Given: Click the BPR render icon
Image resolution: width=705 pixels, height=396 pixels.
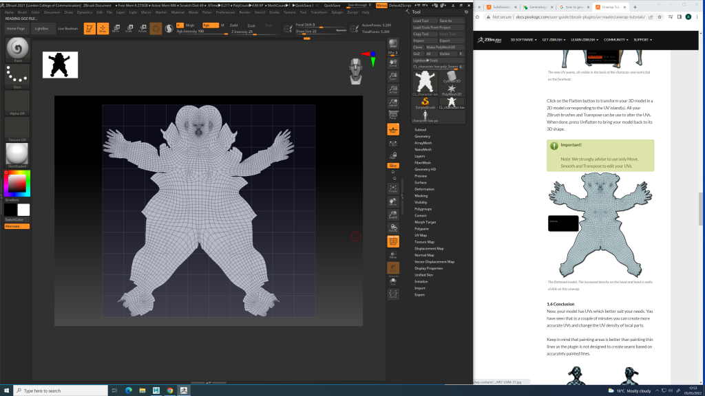Looking at the screenshot, I should click(x=393, y=43).
